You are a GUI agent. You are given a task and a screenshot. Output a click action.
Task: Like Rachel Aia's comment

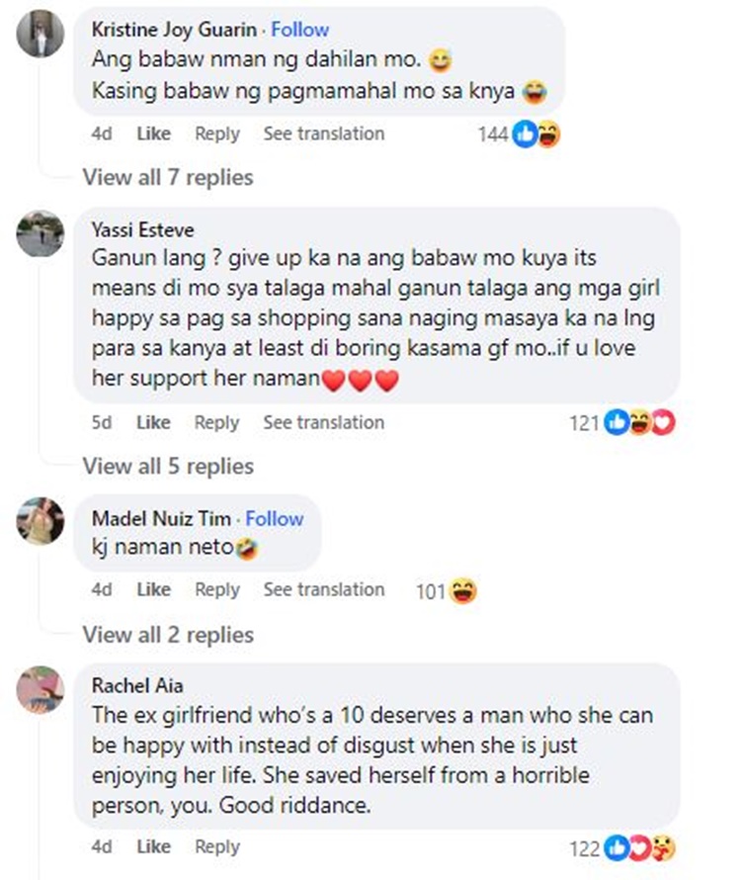pyautogui.click(x=153, y=846)
